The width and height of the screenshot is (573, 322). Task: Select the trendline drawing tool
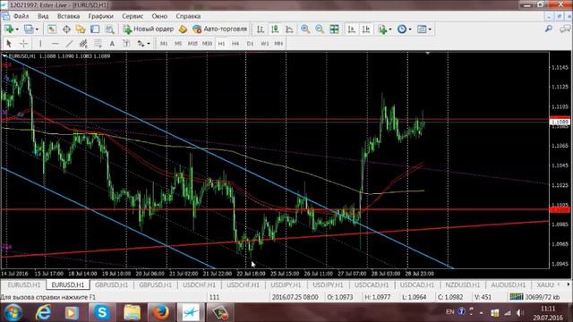(69, 44)
